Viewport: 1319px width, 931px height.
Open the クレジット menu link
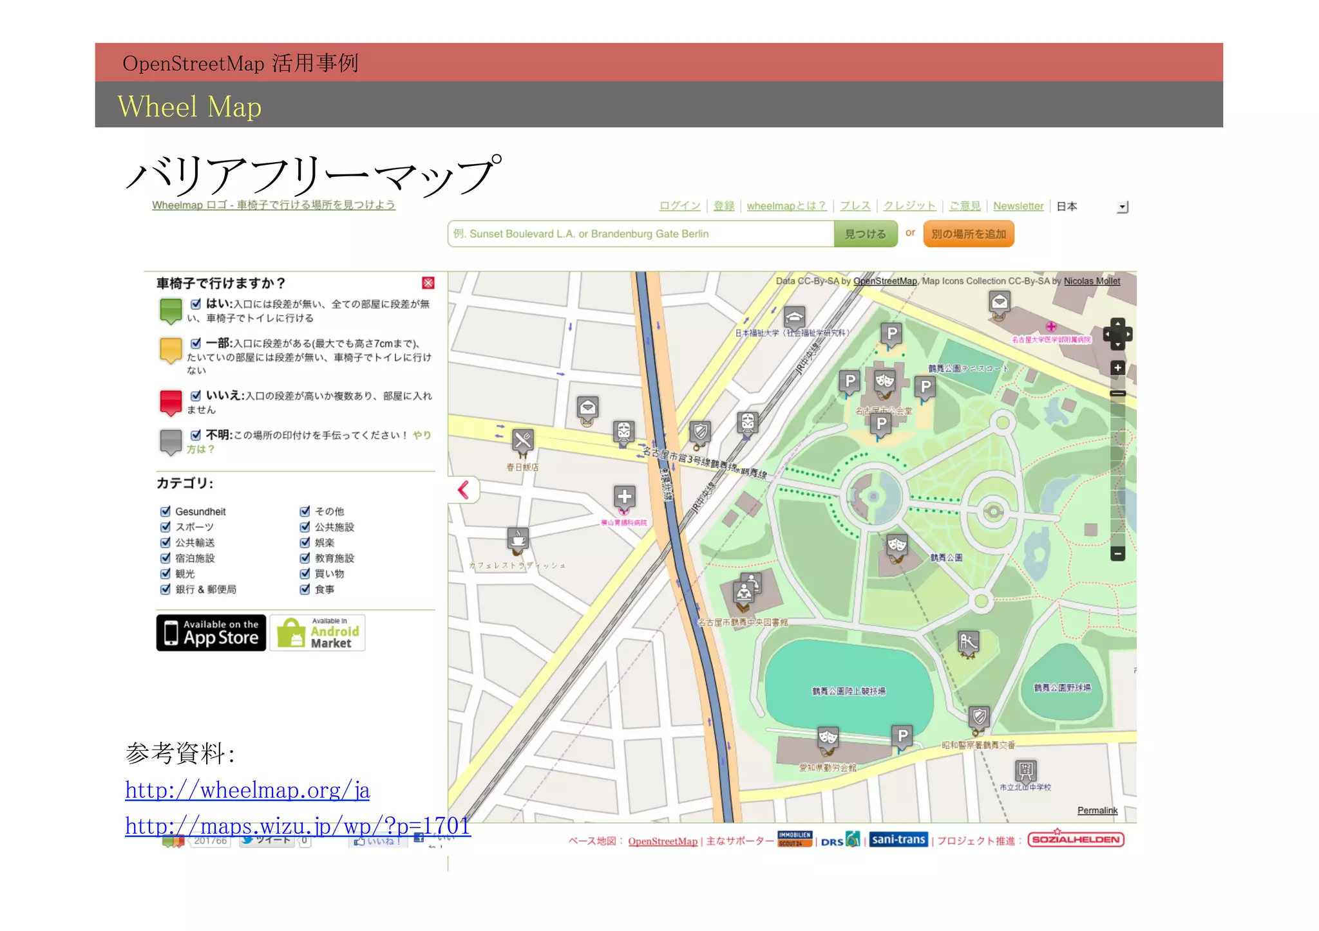(909, 206)
